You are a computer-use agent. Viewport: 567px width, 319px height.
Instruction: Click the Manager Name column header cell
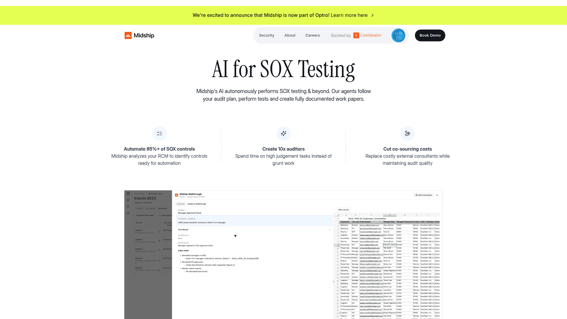390,222
